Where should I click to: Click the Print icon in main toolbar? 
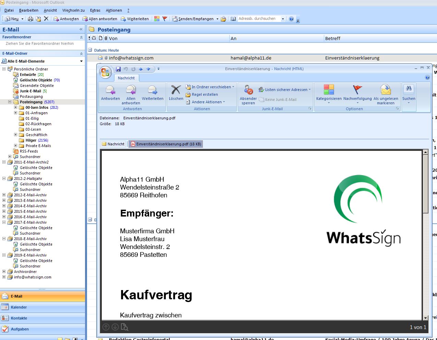tap(31, 19)
